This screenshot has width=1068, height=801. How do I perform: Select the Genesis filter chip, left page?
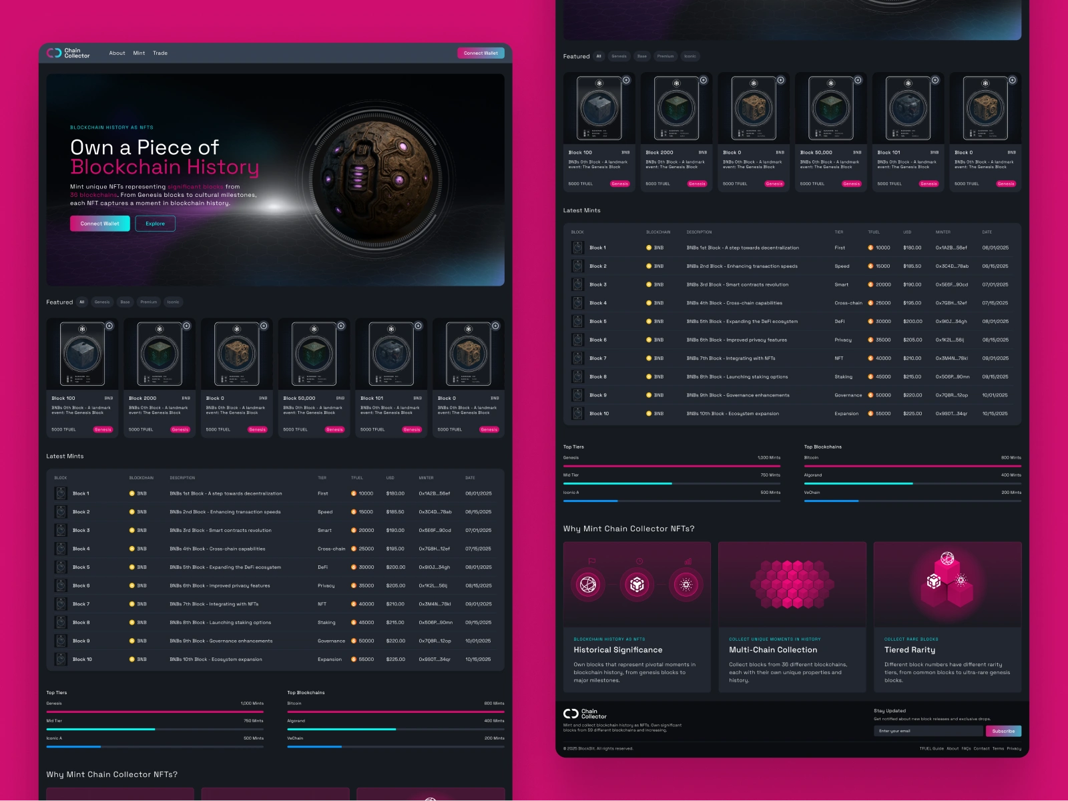[x=102, y=302]
